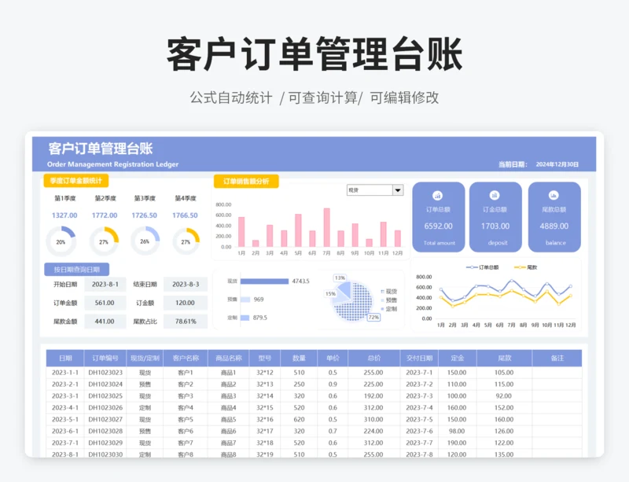The width and height of the screenshot is (629, 482).
Task: Click the 订金总额 card value 1703.00
Action: (x=495, y=226)
